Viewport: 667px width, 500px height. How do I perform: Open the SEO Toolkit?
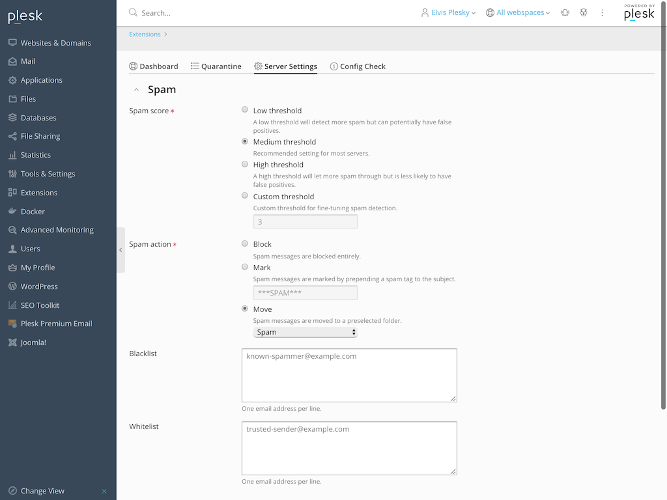click(39, 305)
